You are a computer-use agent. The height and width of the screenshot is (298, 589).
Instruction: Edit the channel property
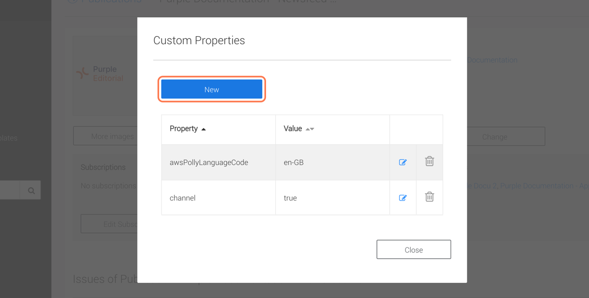pos(402,198)
